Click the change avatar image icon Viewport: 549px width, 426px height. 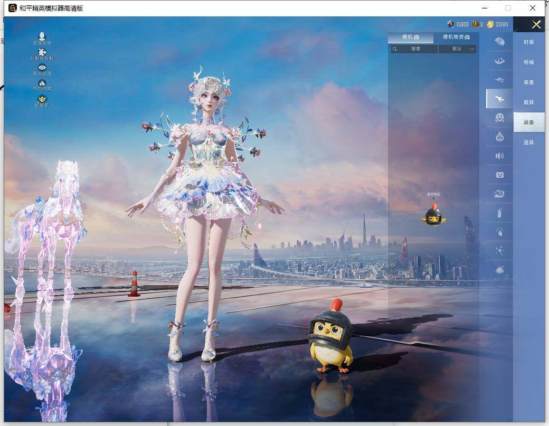[42, 36]
